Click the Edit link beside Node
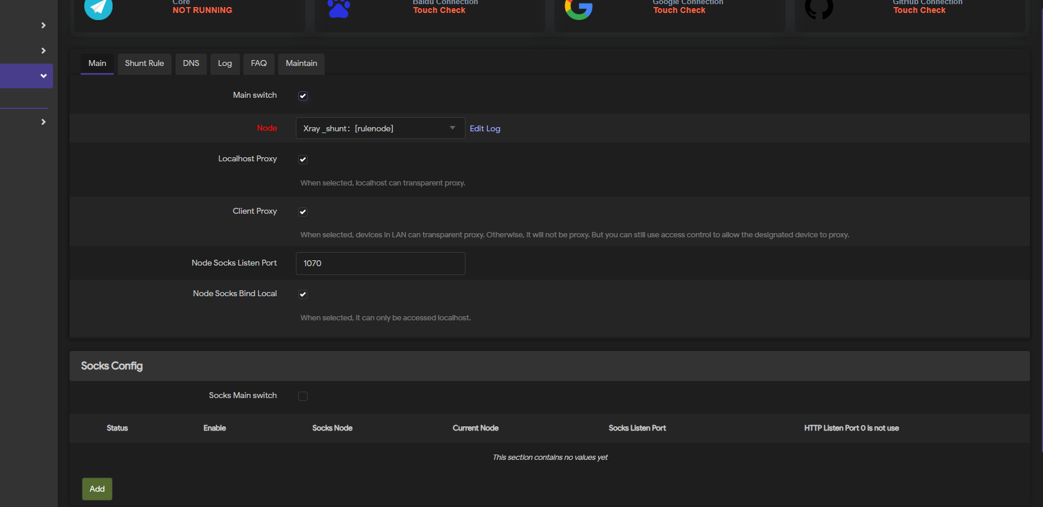The width and height of the screenshot is (1043, 507). 477,128
